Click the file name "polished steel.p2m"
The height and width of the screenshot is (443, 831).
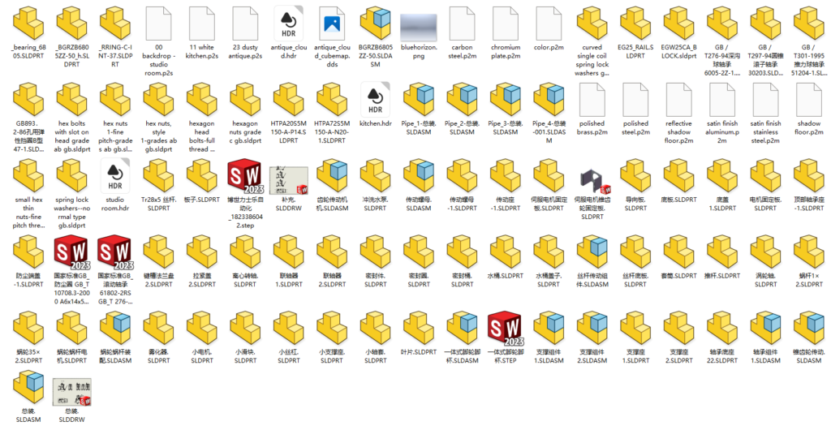(635, 127)
